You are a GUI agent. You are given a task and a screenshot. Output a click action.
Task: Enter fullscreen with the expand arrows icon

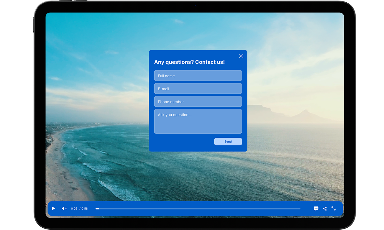tap(334, 208)
